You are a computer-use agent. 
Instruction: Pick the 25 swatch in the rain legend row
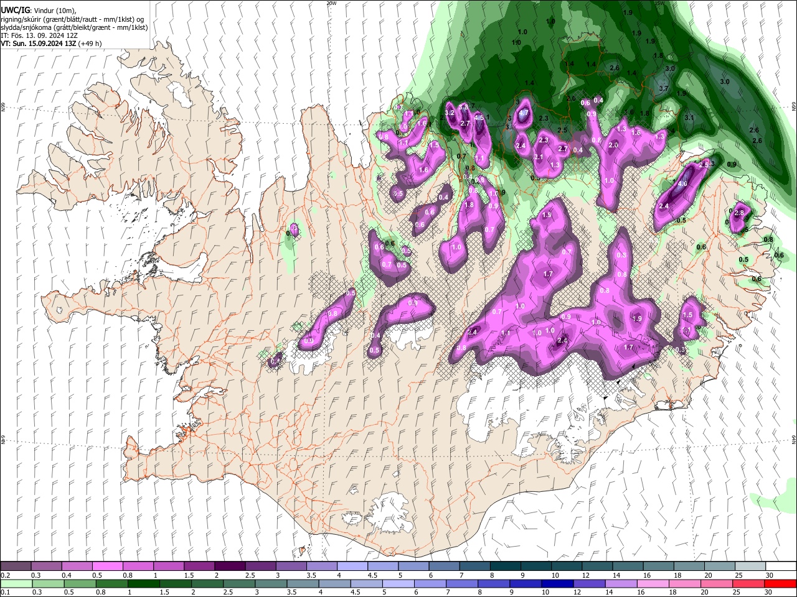pos(748,583)
